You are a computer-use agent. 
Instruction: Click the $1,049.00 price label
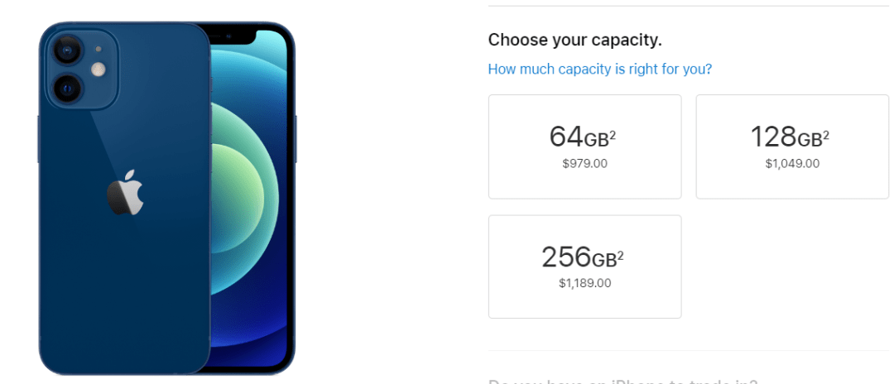(x=792, y=163)
